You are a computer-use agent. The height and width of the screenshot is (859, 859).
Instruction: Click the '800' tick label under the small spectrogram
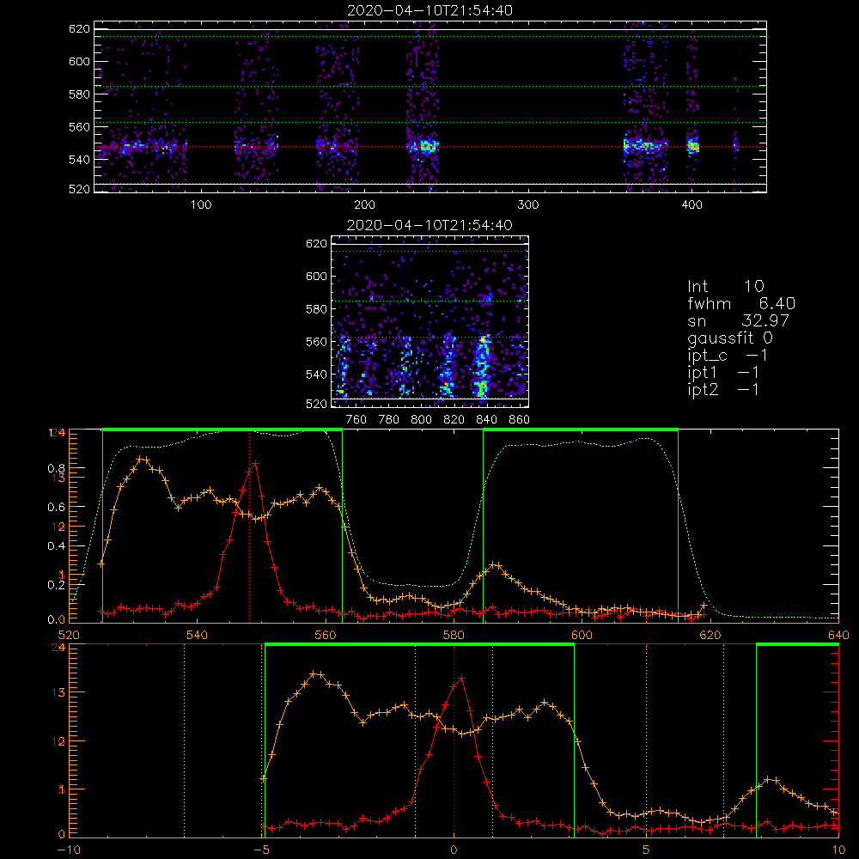[421, 420]
